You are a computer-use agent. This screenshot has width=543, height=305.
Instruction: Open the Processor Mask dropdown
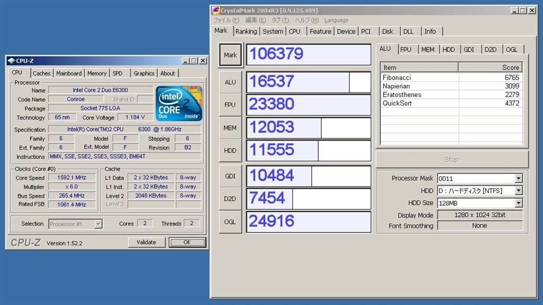[x=519, y=179]
